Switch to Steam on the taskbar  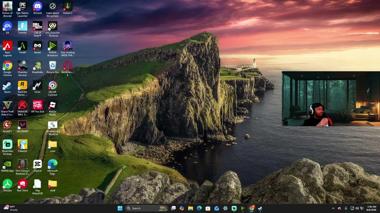pos(260,208)
